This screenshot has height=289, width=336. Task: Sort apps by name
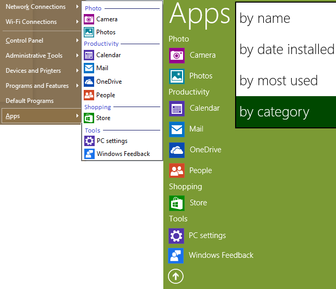(x=265, y=18)
